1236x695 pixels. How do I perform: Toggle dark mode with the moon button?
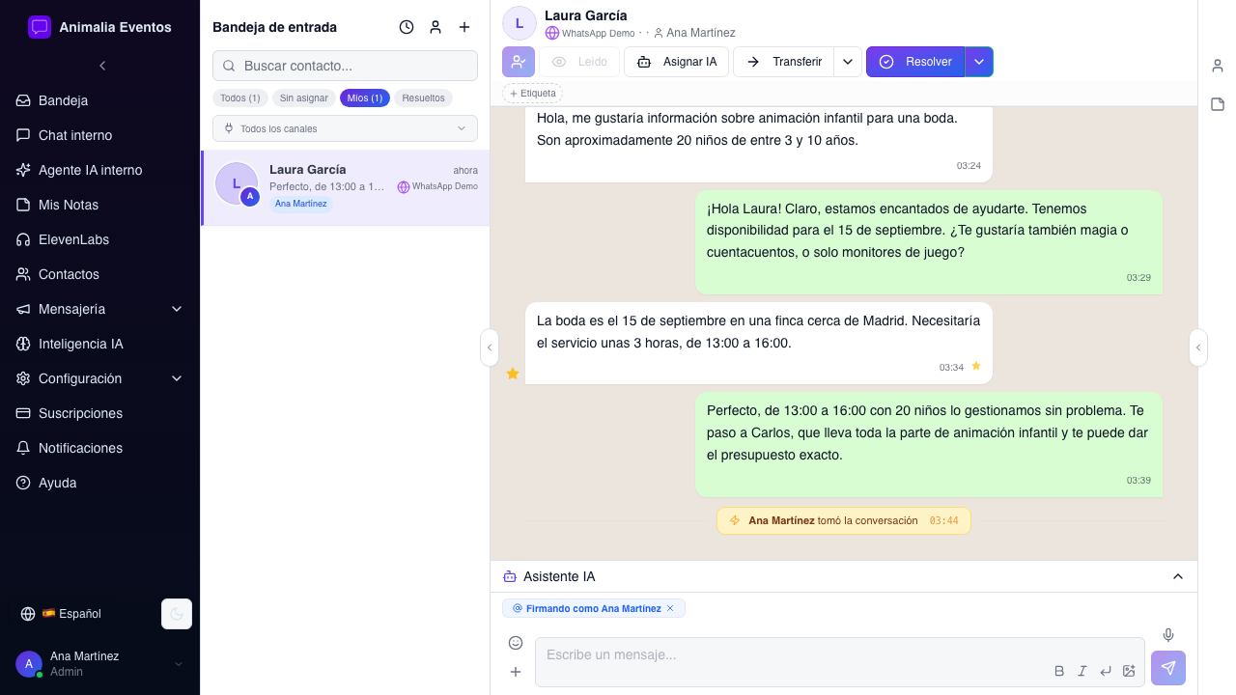click(x=177, y=614)
